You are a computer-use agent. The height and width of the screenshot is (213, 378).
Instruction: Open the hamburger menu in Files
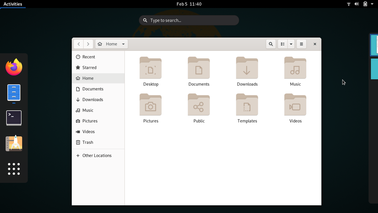pyautogui.click(x=301, y=44)
